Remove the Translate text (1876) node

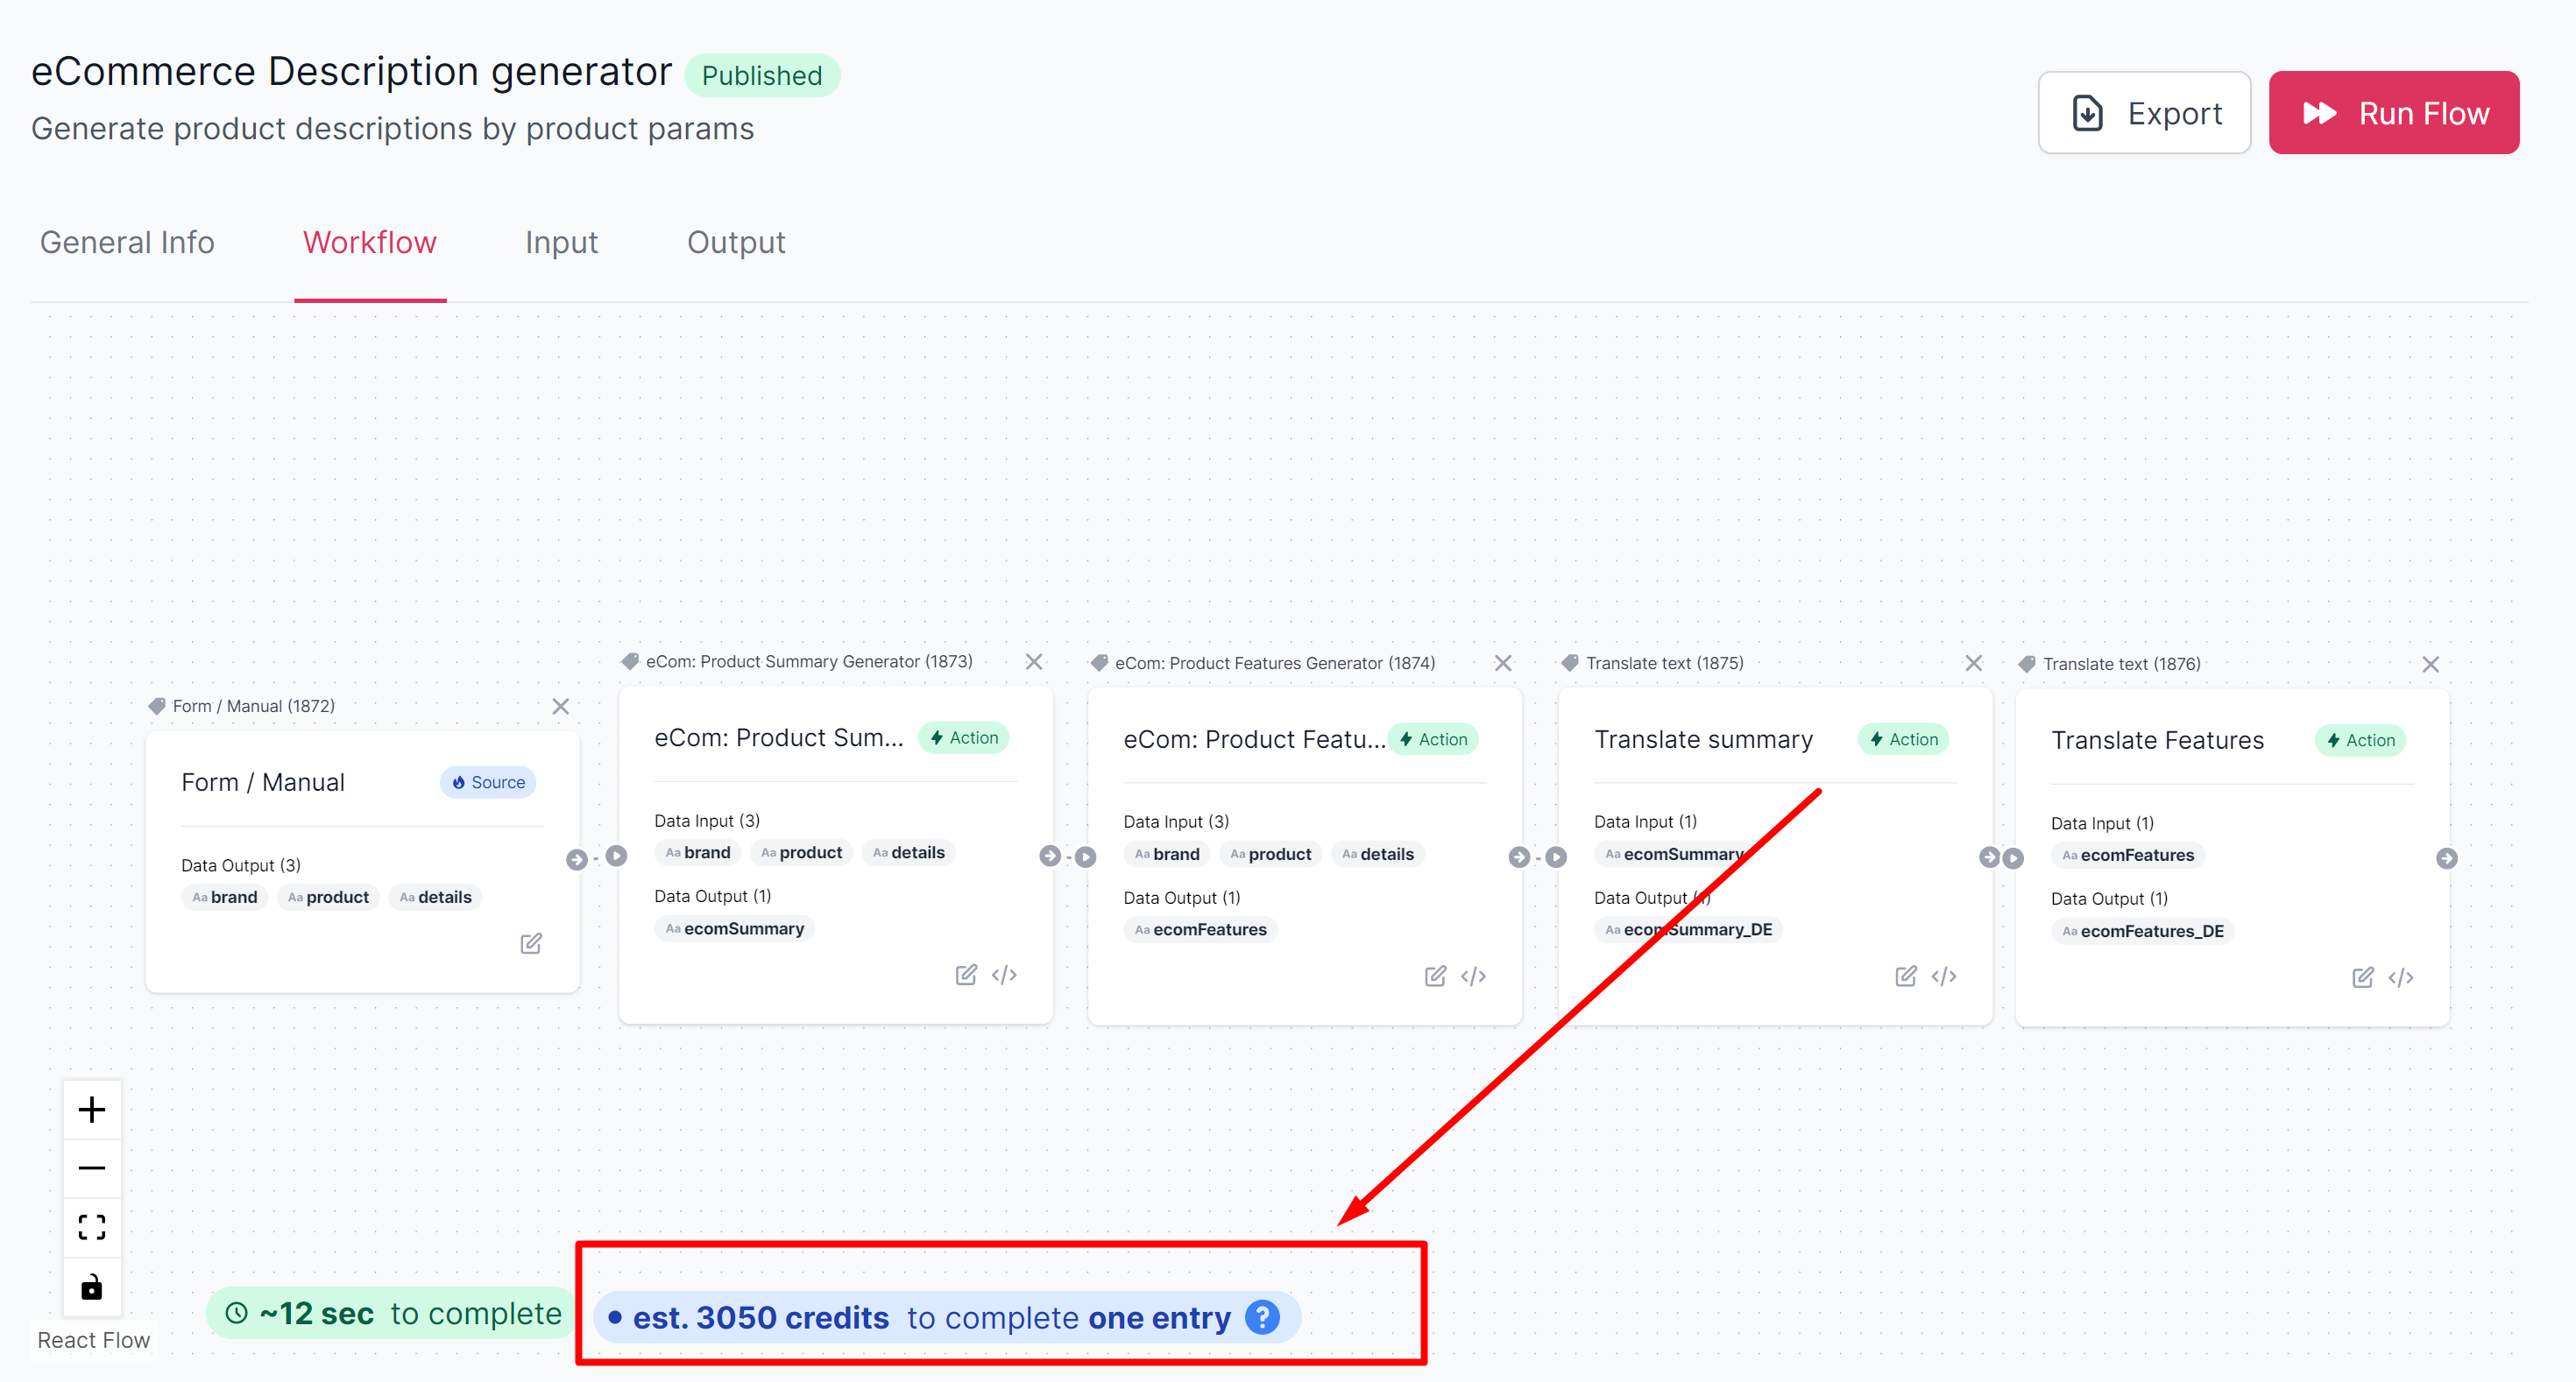coord(2431,665)
